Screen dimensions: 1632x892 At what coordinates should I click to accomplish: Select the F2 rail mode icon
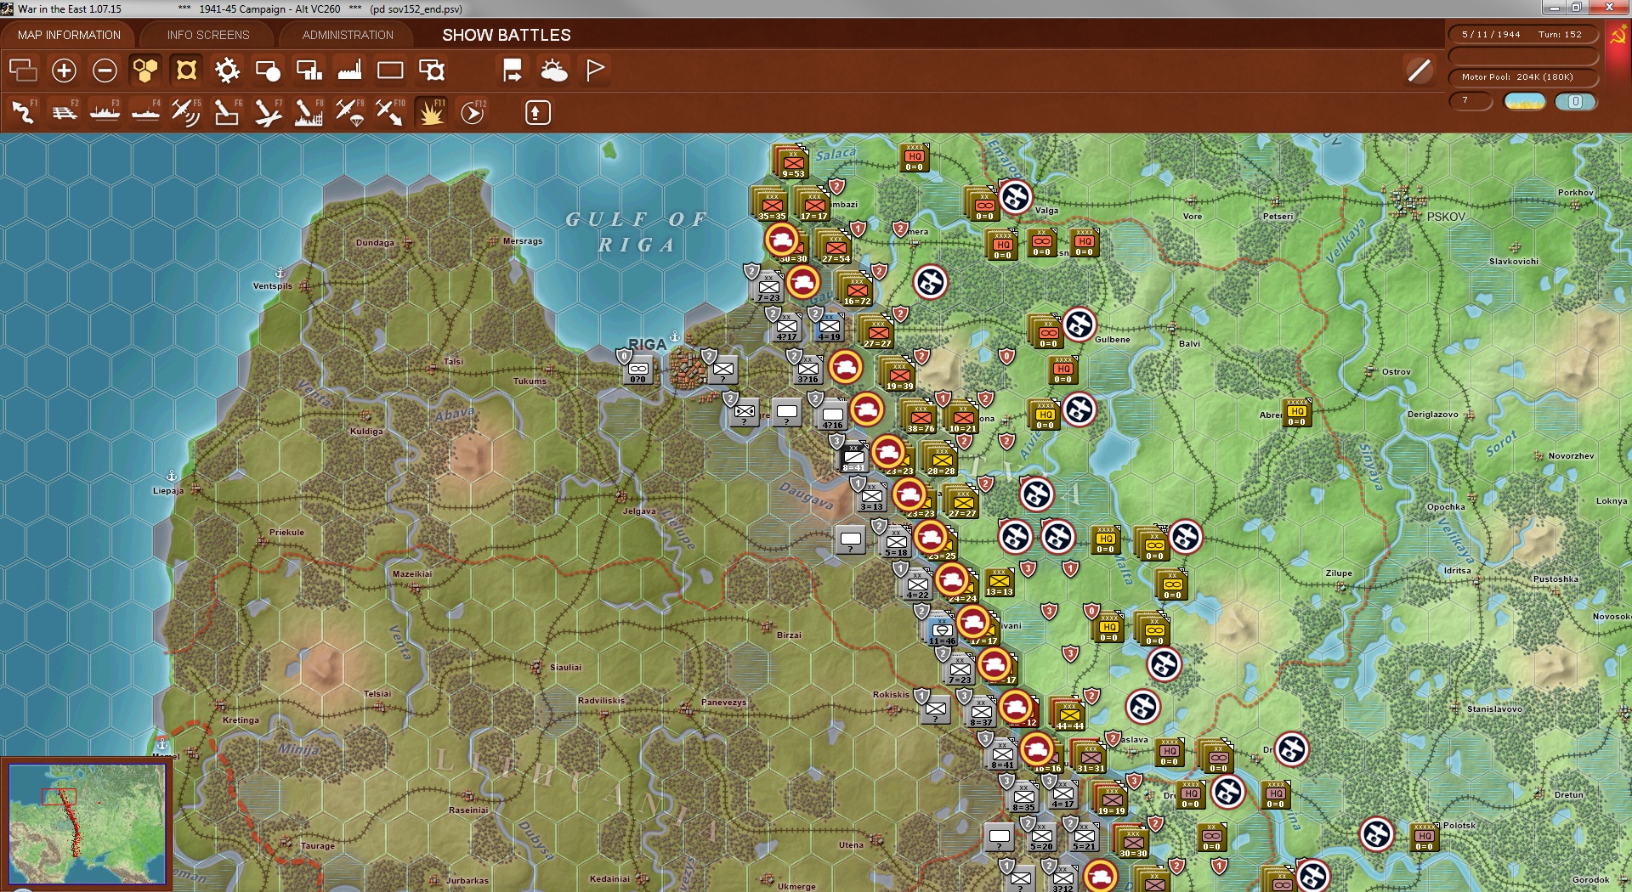pyautogui.click(x=65, y=112)
